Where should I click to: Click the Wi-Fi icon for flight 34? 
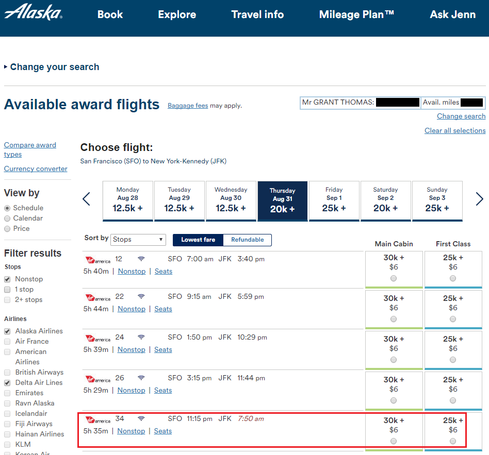(x=141, y=418)
